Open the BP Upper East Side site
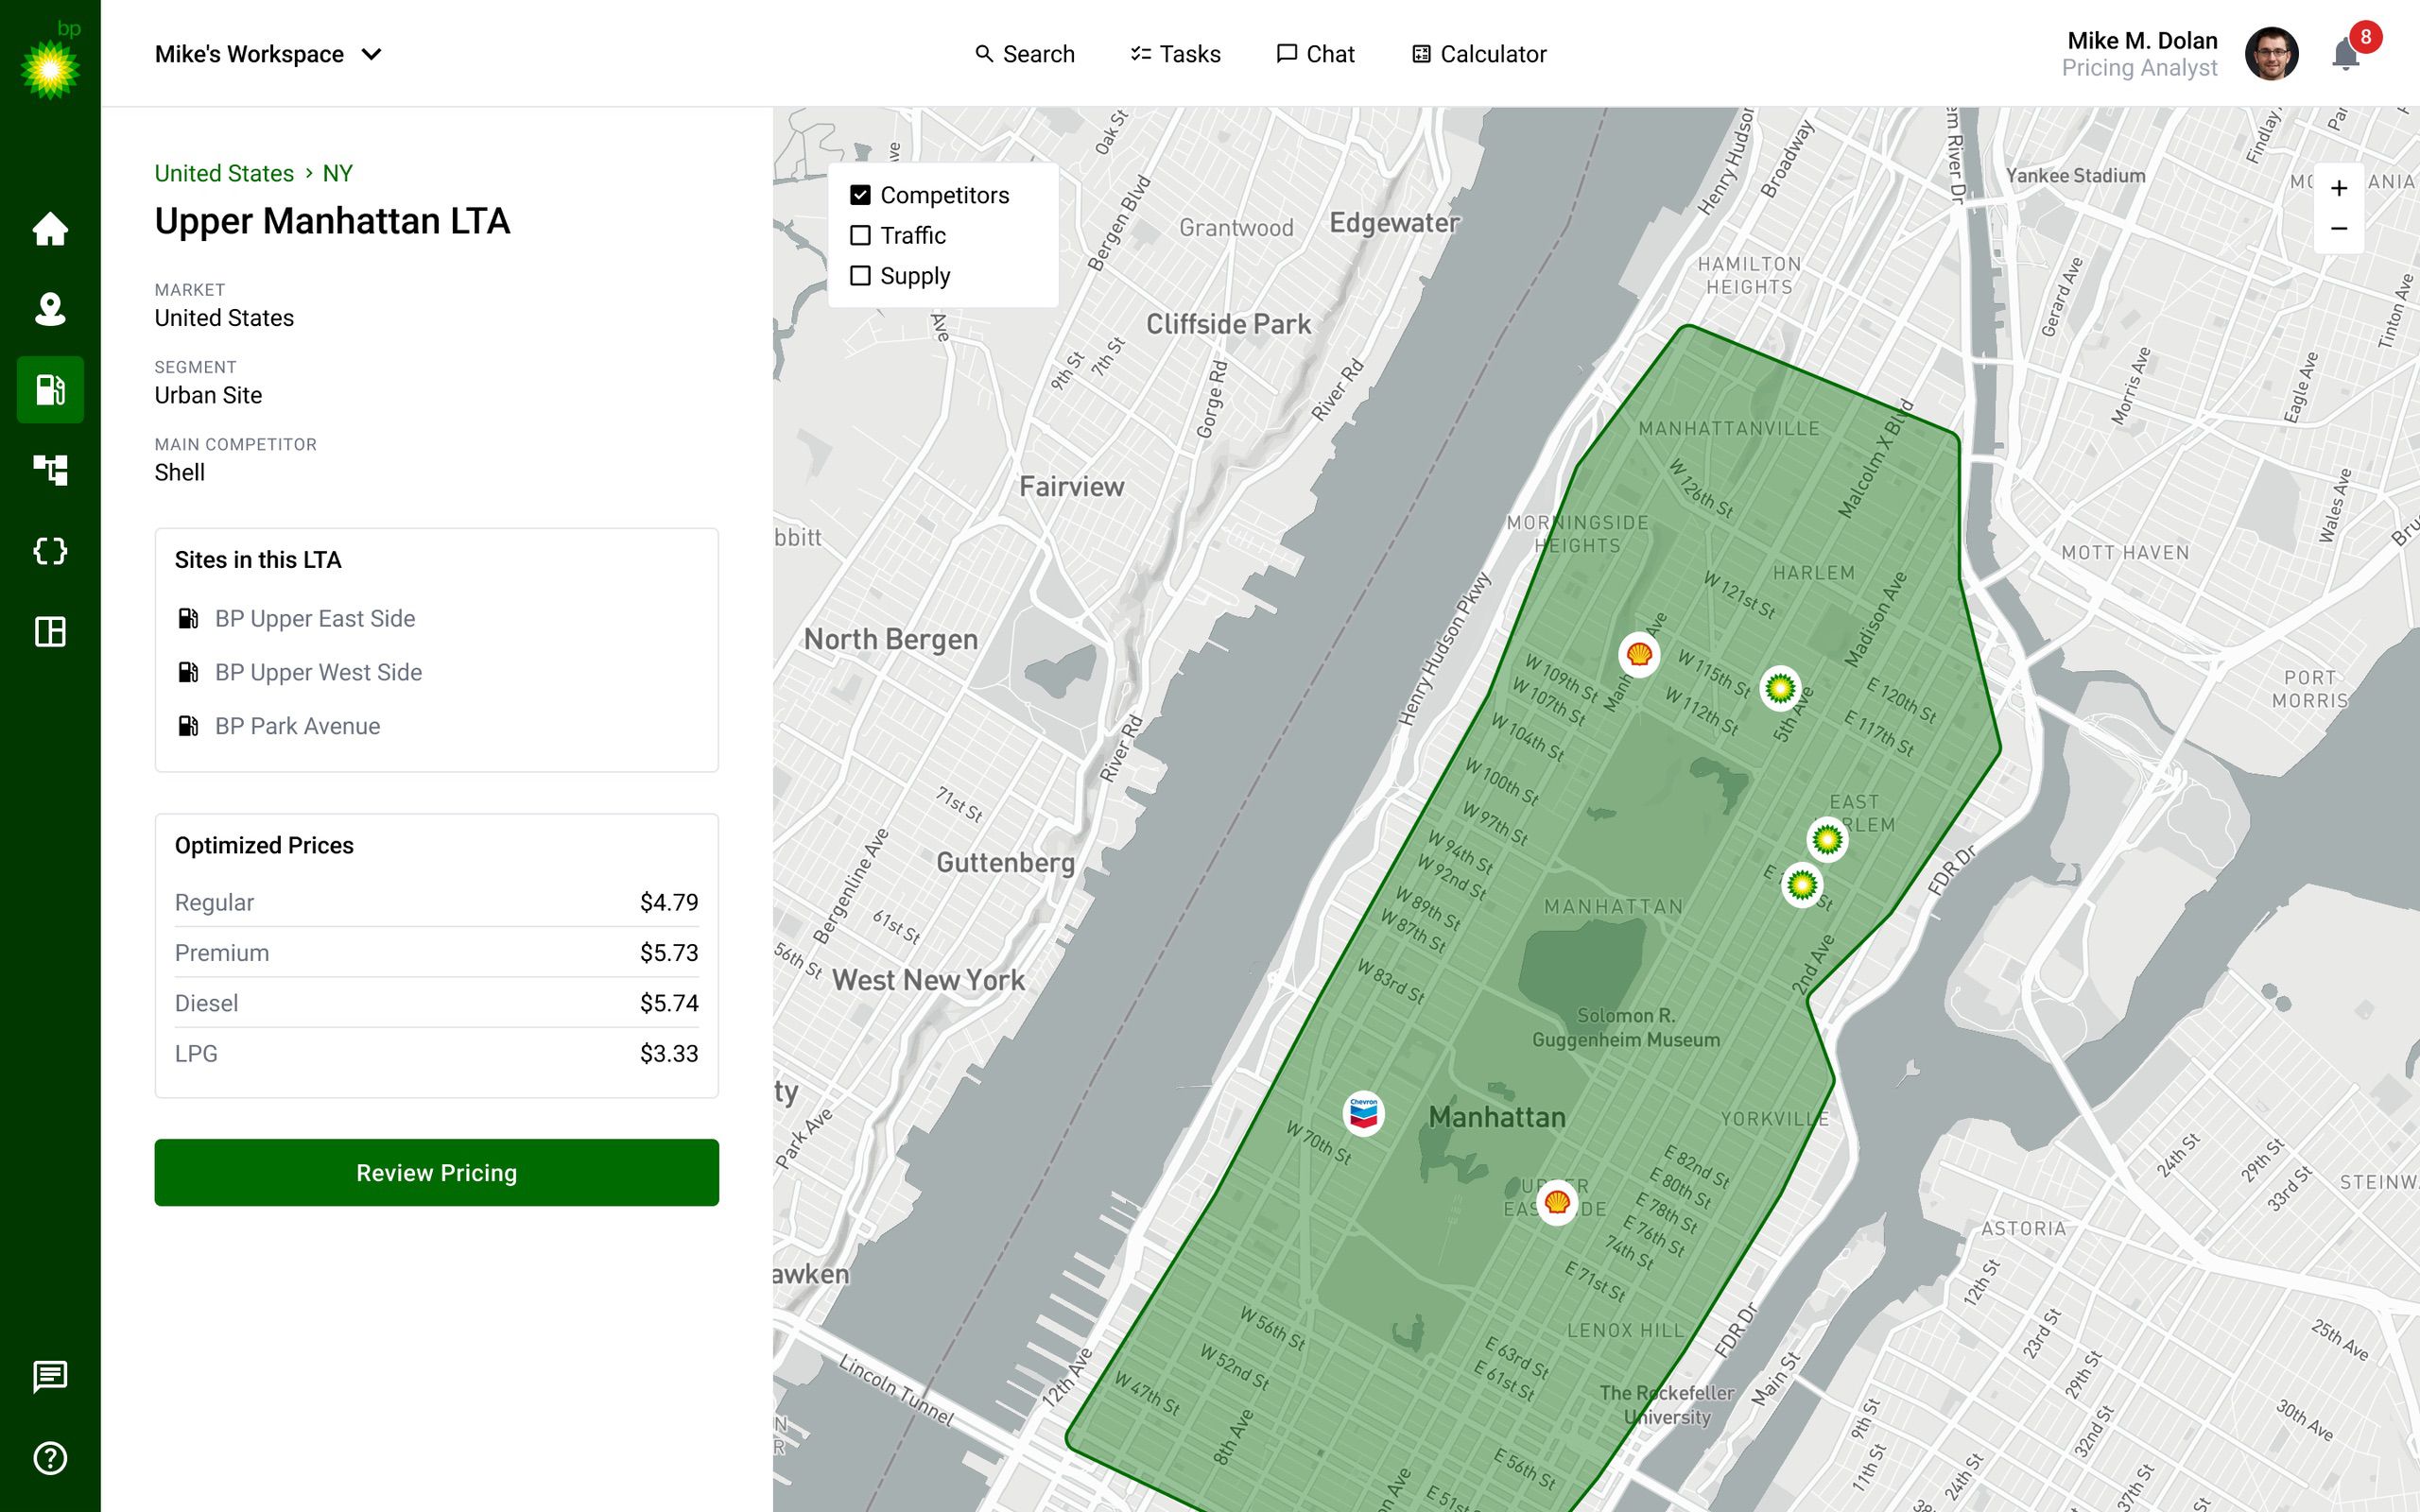The image size is (2420, 1512). [x=295, y=619]
